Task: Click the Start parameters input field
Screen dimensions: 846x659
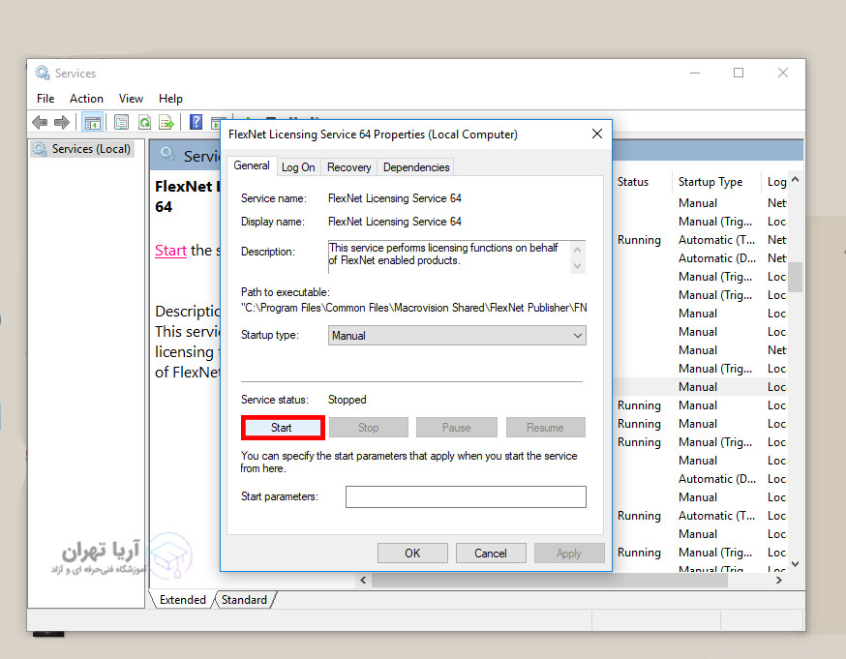Action: tap(466, 496)
